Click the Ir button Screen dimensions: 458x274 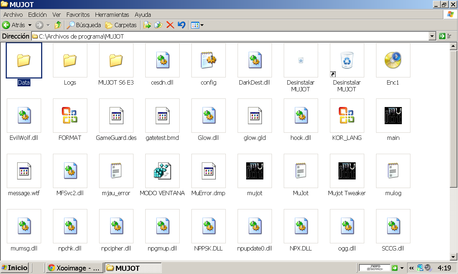coord(446,36)
